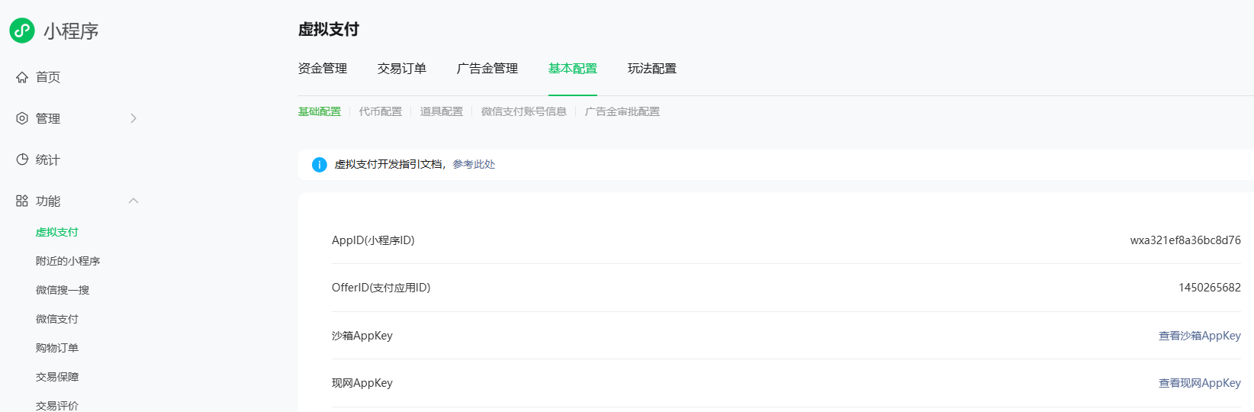1254x412 pixels.
Task: Click the grid icon beside 功能
Action: 22,201
